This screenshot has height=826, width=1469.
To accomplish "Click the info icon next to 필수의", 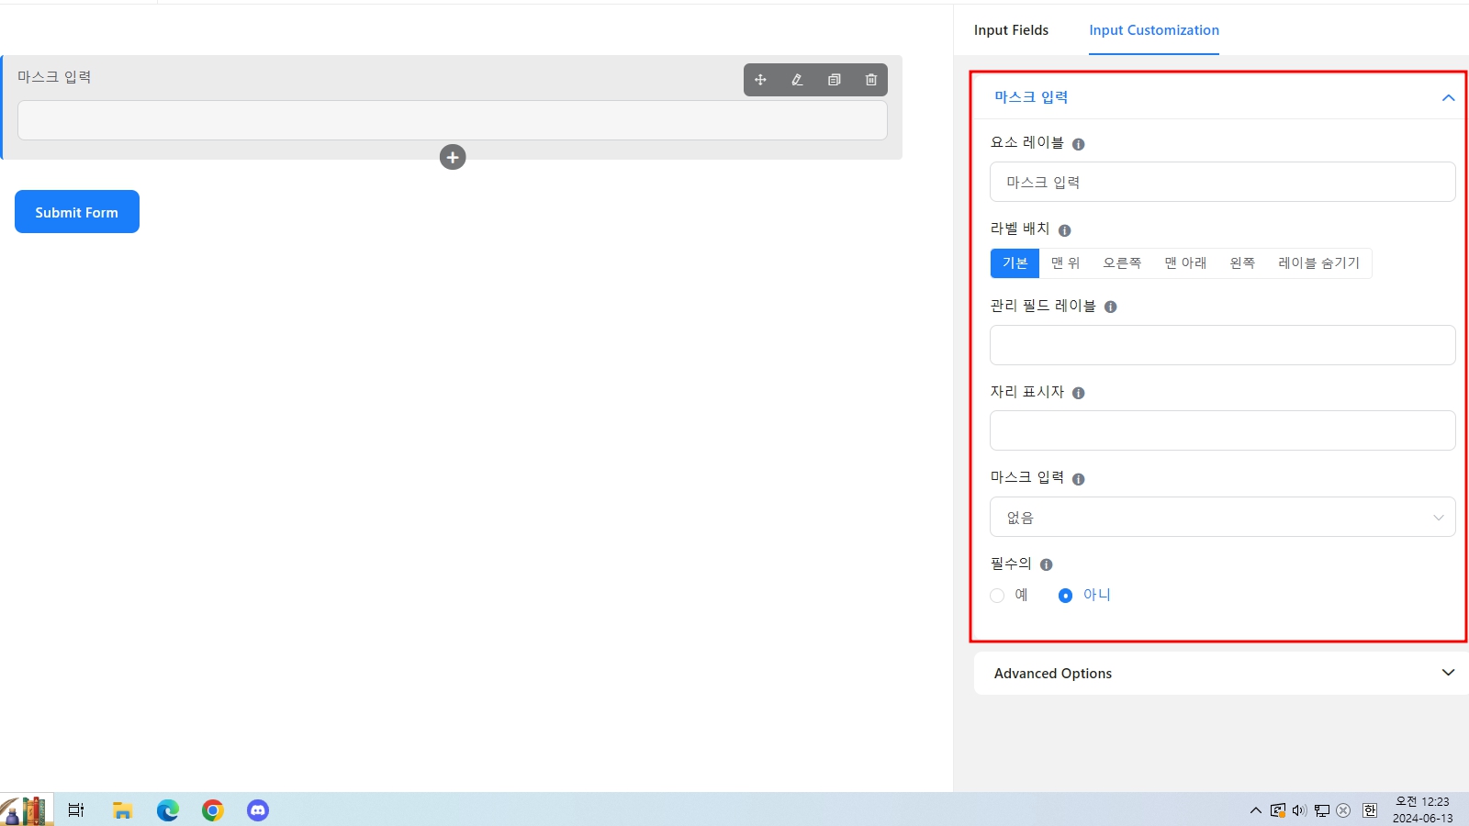I will tap(1047, 564).
